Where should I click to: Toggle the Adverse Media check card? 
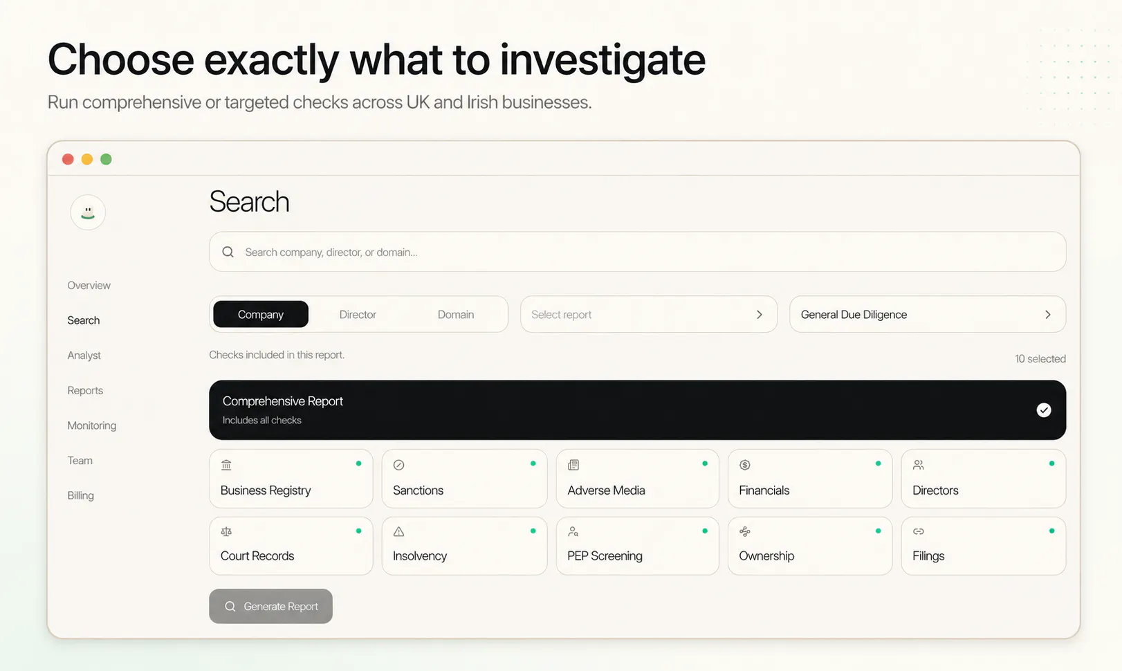pos(638,479)
